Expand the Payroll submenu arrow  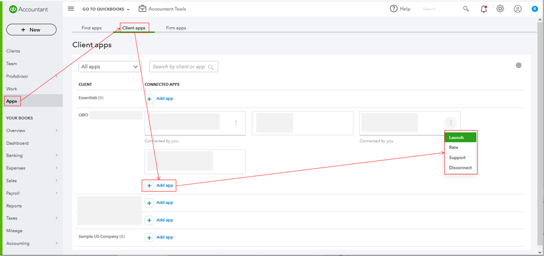click(56, 193)
